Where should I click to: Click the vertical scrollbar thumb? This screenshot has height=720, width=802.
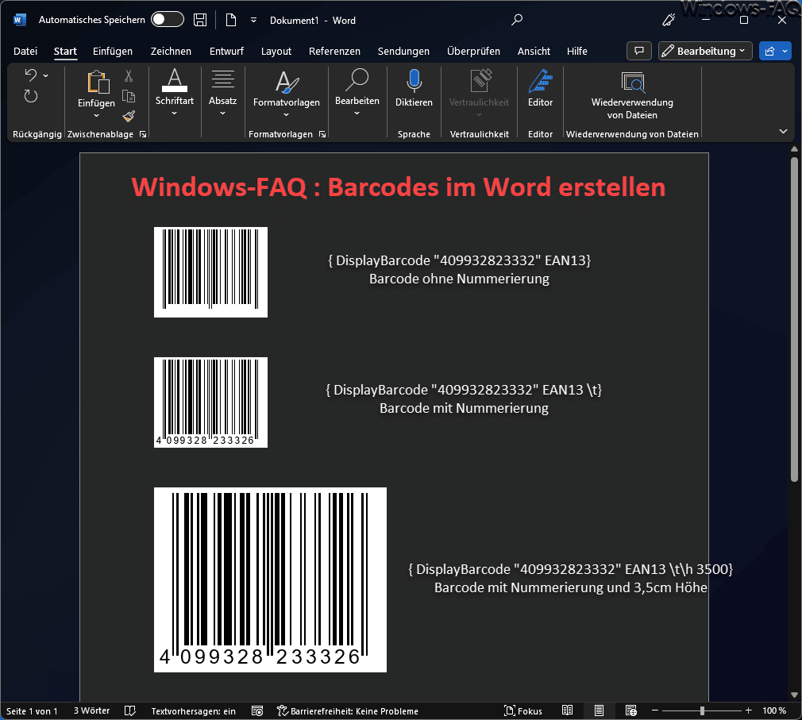(794, 320)
